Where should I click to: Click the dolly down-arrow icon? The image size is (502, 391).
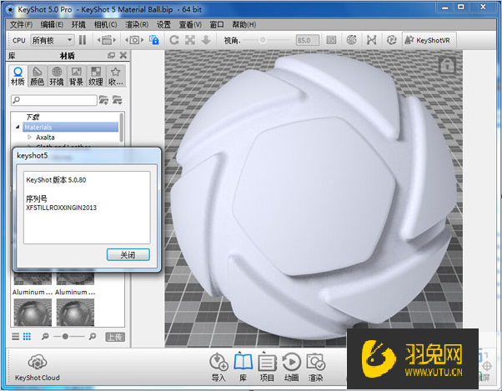point(206,40)
